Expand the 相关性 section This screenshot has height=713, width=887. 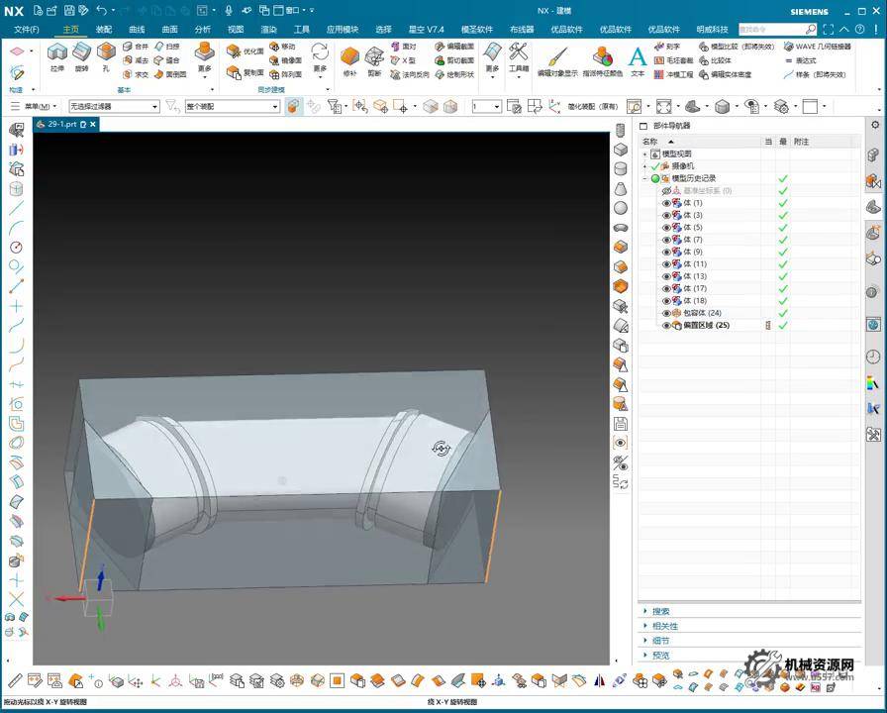[x=665, y=626]
